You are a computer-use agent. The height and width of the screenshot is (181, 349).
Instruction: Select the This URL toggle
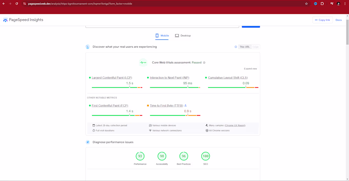pyautogui.click(x=245, y=47)
